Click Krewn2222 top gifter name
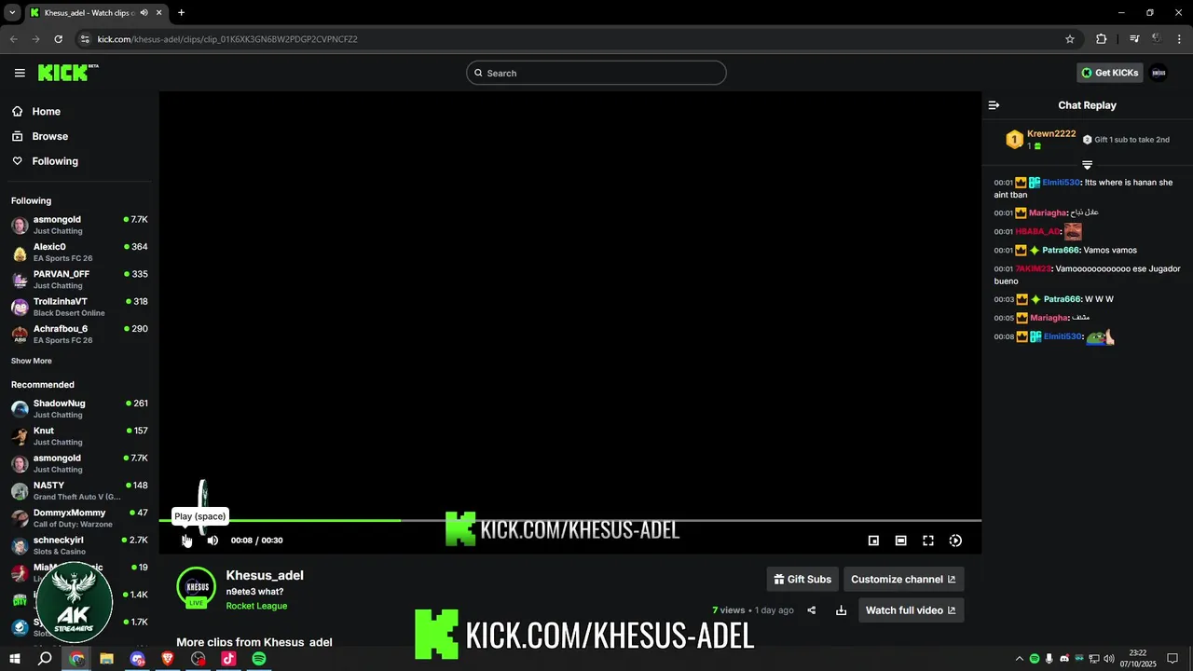Viewport: 1193px width, 671px height. coord(1051,134)
